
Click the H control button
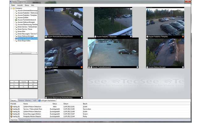(x=14, y=81)
